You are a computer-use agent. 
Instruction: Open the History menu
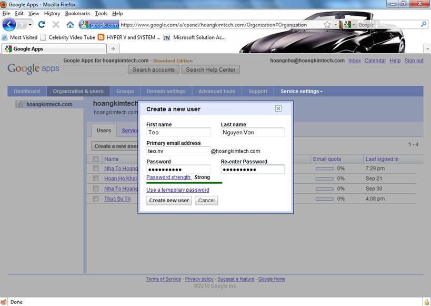point(52,14)
